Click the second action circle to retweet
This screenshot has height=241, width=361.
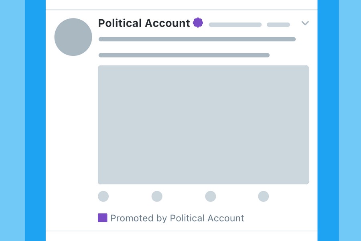(x=157, y=196)
